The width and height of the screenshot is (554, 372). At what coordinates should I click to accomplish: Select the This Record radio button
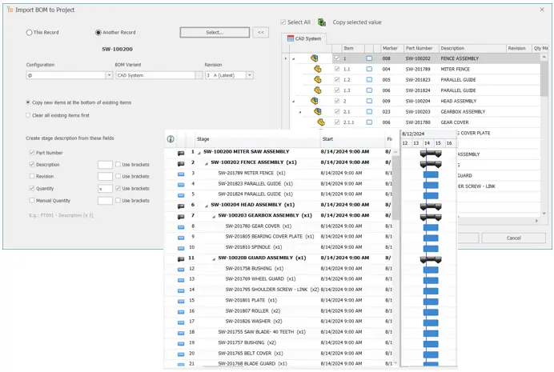tap(30, 33)
